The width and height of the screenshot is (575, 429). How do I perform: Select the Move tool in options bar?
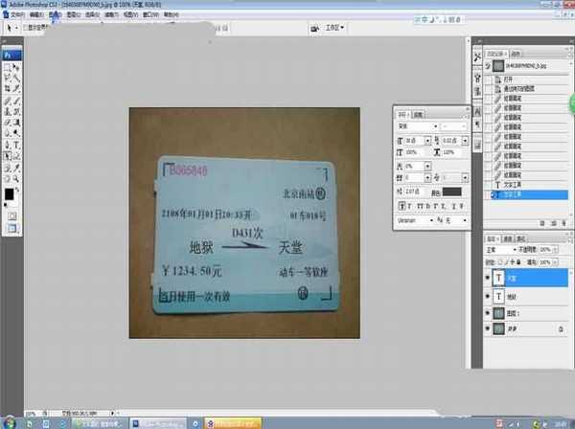9,29
